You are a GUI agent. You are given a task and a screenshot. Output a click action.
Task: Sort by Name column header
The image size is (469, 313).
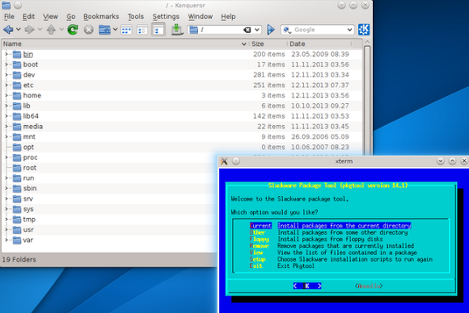tap(124, 44)
